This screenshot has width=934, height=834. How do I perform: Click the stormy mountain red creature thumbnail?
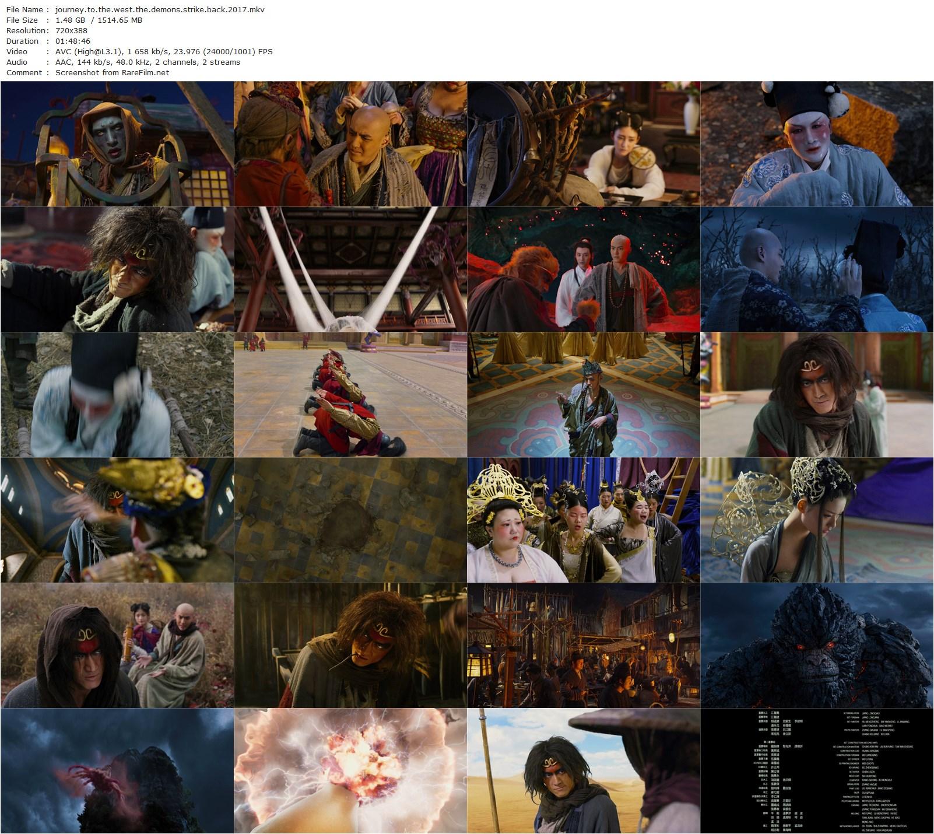pos(117,771)
